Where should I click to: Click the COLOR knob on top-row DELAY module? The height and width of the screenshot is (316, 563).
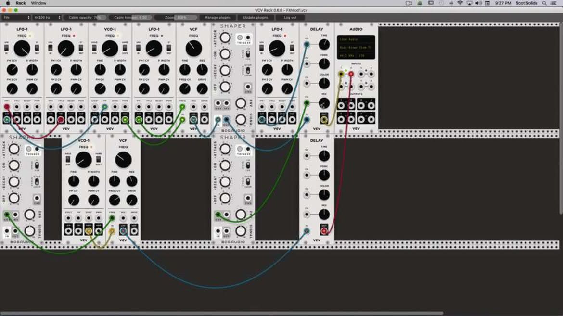[324, 83]
